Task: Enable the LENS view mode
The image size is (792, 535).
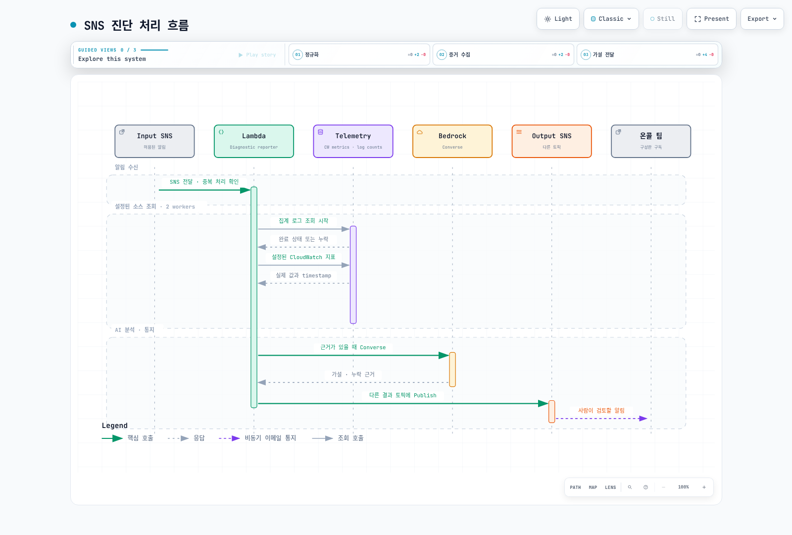Action: (x=610, y=487)
